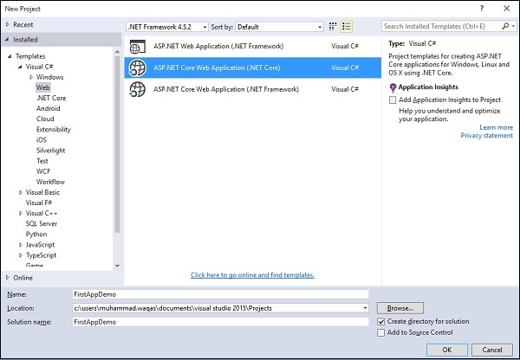The height and width of the screenshot is (360, 520).
Task: Click the Browse... button
Action: coord(400,308)
